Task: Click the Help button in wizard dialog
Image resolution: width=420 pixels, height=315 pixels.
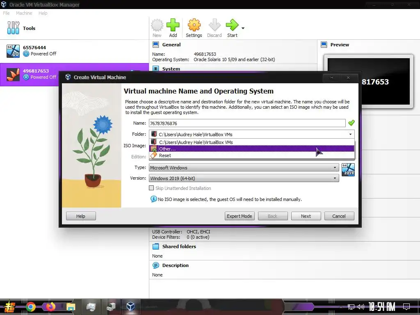Action: click(x=81, y=216)
